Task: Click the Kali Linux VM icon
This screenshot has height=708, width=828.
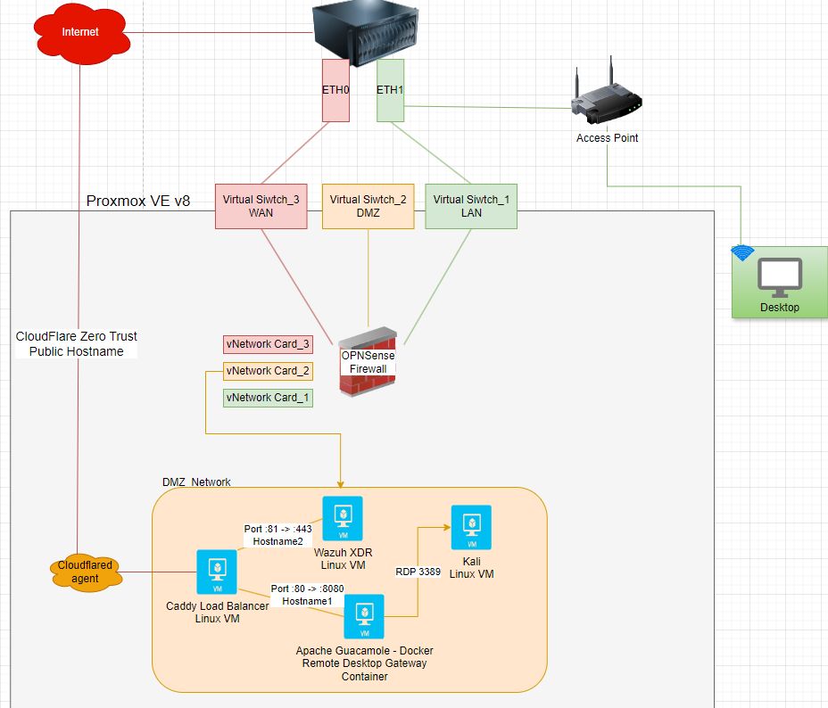Action: pyautogui.click(x=470, y=526)
